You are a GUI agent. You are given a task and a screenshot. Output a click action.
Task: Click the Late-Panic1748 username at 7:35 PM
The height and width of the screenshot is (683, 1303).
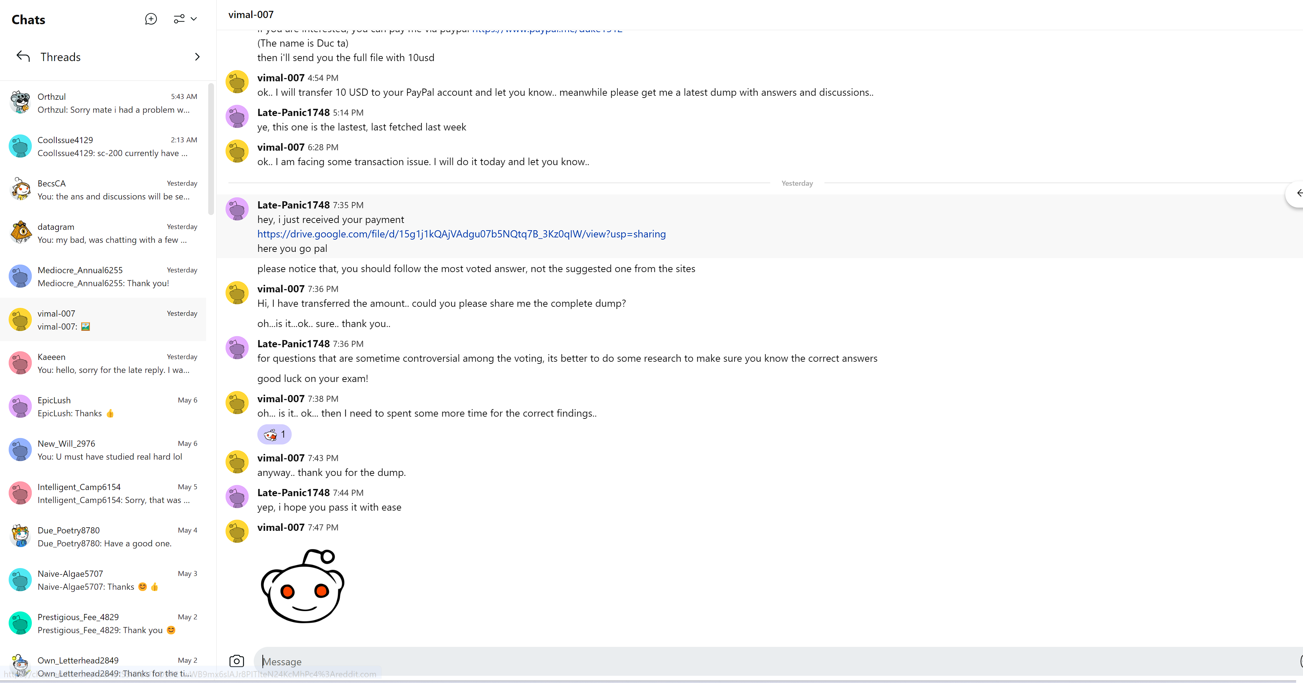pos(293,205)
